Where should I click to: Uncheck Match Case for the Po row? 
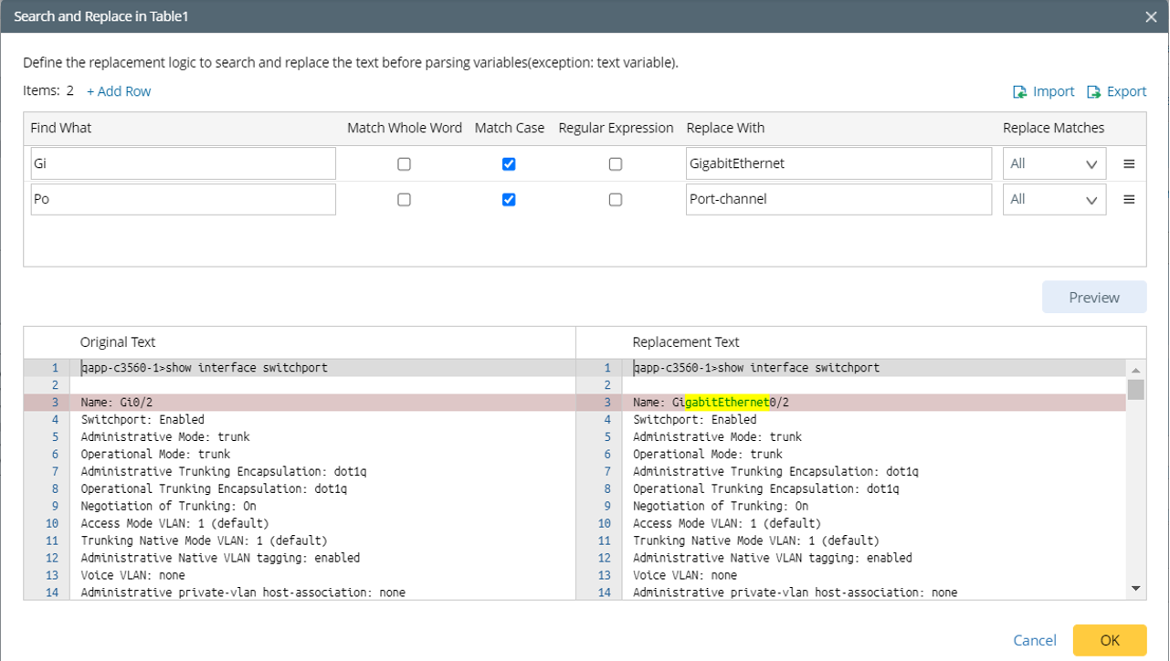pos(509,199)
